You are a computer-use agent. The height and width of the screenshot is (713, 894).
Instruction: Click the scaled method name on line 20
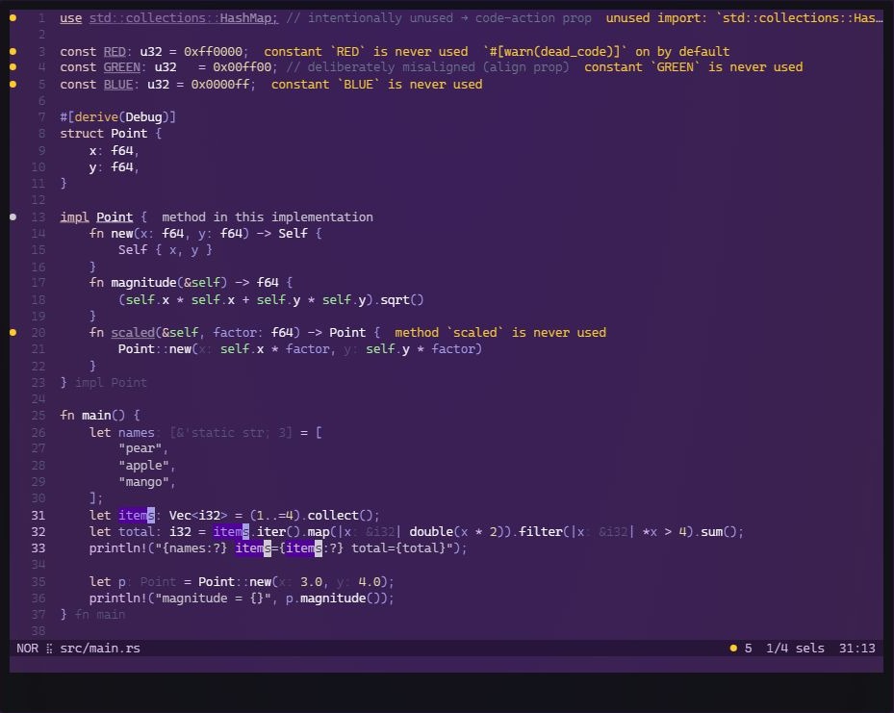[x=133, y=333]
